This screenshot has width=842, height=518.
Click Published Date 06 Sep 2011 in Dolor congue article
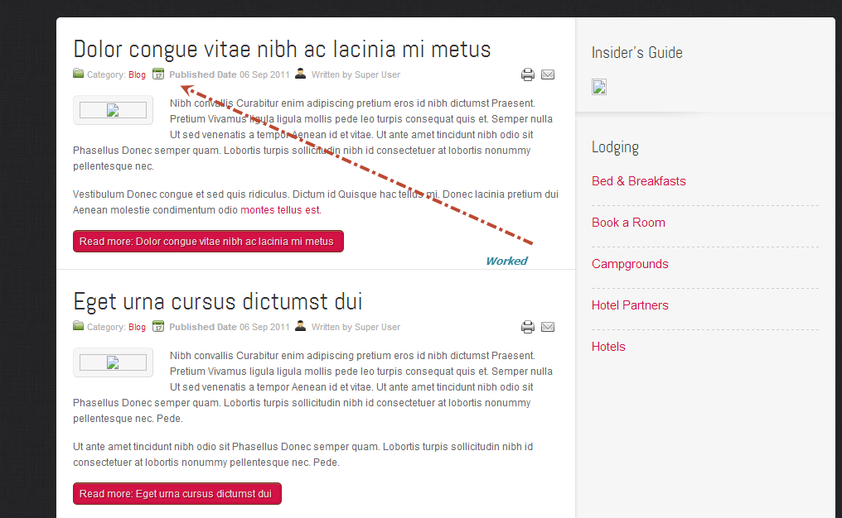pyautogui.click(x=230, y=75)
